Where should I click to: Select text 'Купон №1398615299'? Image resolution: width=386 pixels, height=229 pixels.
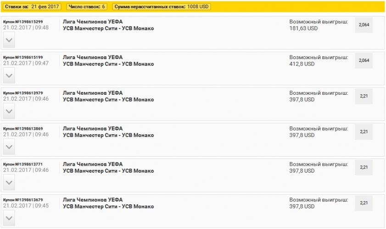click(23, 22)
